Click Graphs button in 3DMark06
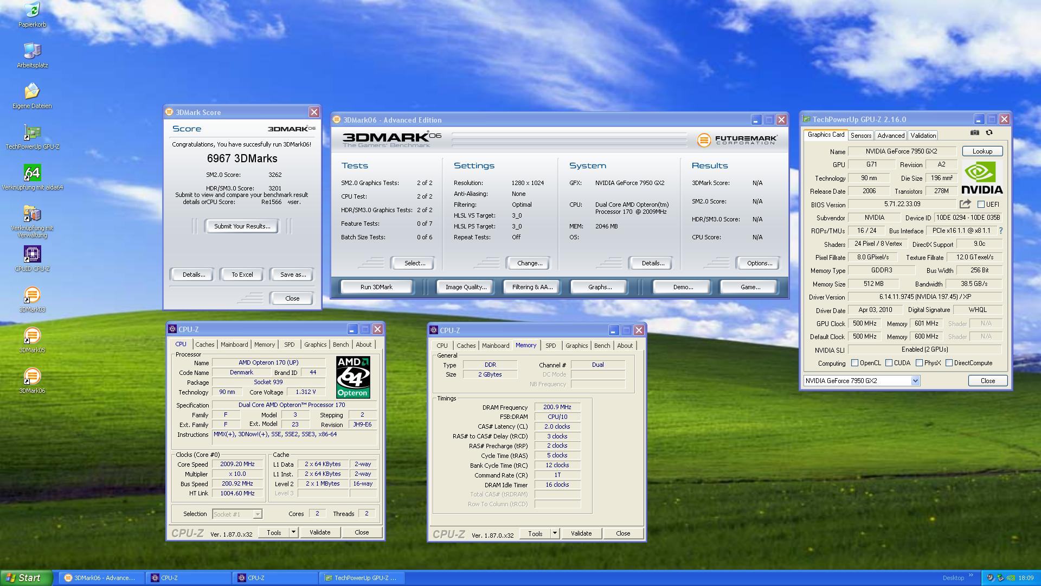This screenshot has height=586, width=1041. (x=600, y=287)
